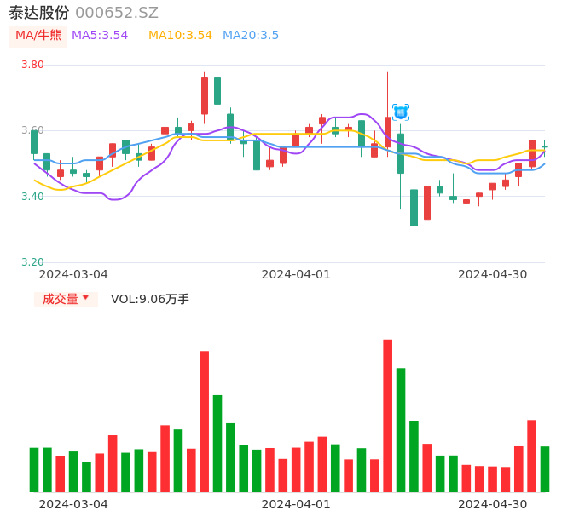Click the 3.80 price axis label
This screenshot has width=585, height=516.
coord(32,65)
